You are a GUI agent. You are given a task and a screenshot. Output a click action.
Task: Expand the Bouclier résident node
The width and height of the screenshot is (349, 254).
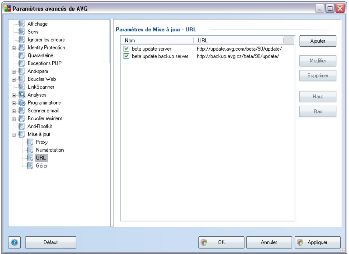13,118
